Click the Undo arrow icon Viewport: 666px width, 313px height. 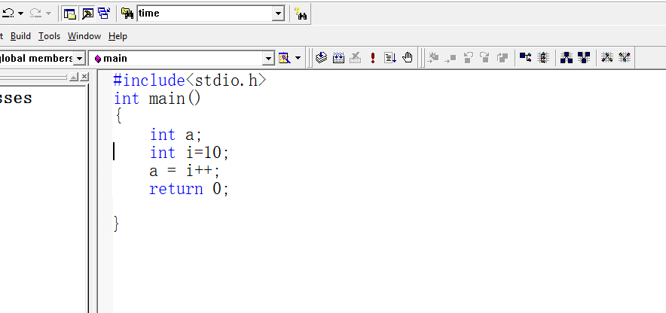pos(8,14)
